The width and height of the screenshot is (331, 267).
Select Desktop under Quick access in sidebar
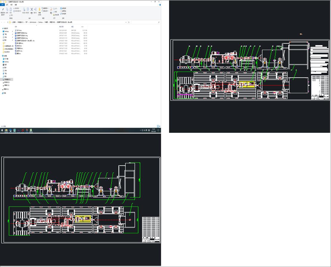(6, 31)
